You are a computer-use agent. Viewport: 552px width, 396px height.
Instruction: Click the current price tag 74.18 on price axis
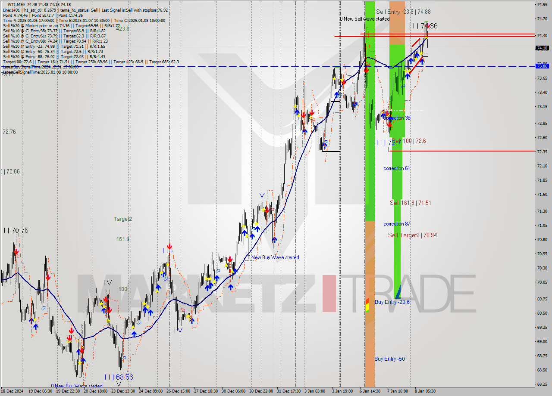pos(543,48)
